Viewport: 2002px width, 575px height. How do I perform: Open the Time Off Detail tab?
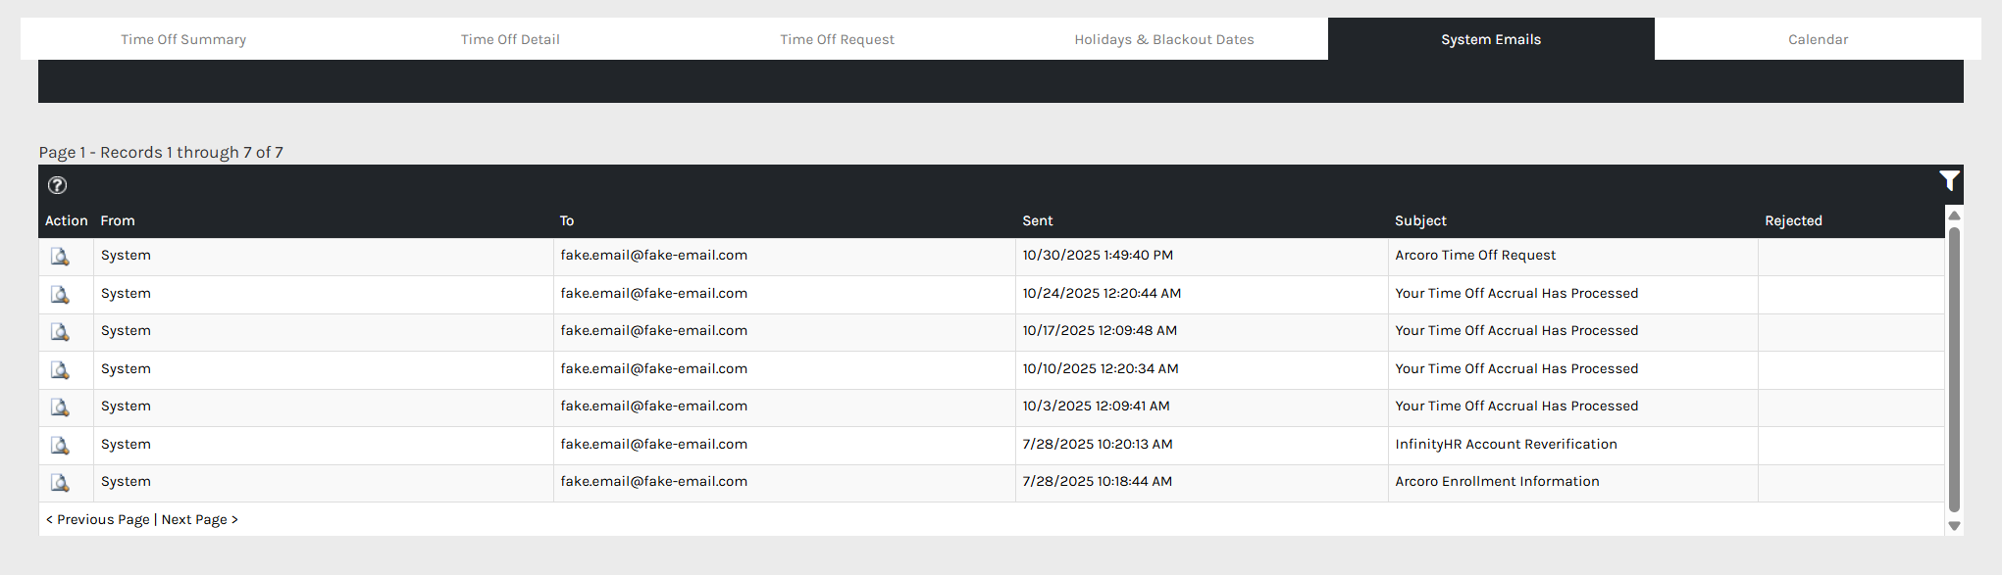pyautogui.click(x=510, y=39)
